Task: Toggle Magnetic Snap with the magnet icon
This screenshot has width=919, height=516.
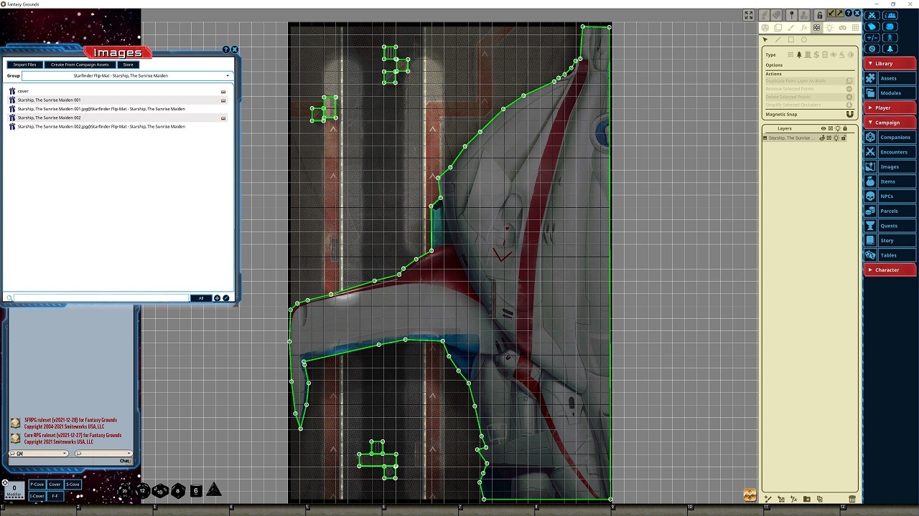Action: (850, 114)
